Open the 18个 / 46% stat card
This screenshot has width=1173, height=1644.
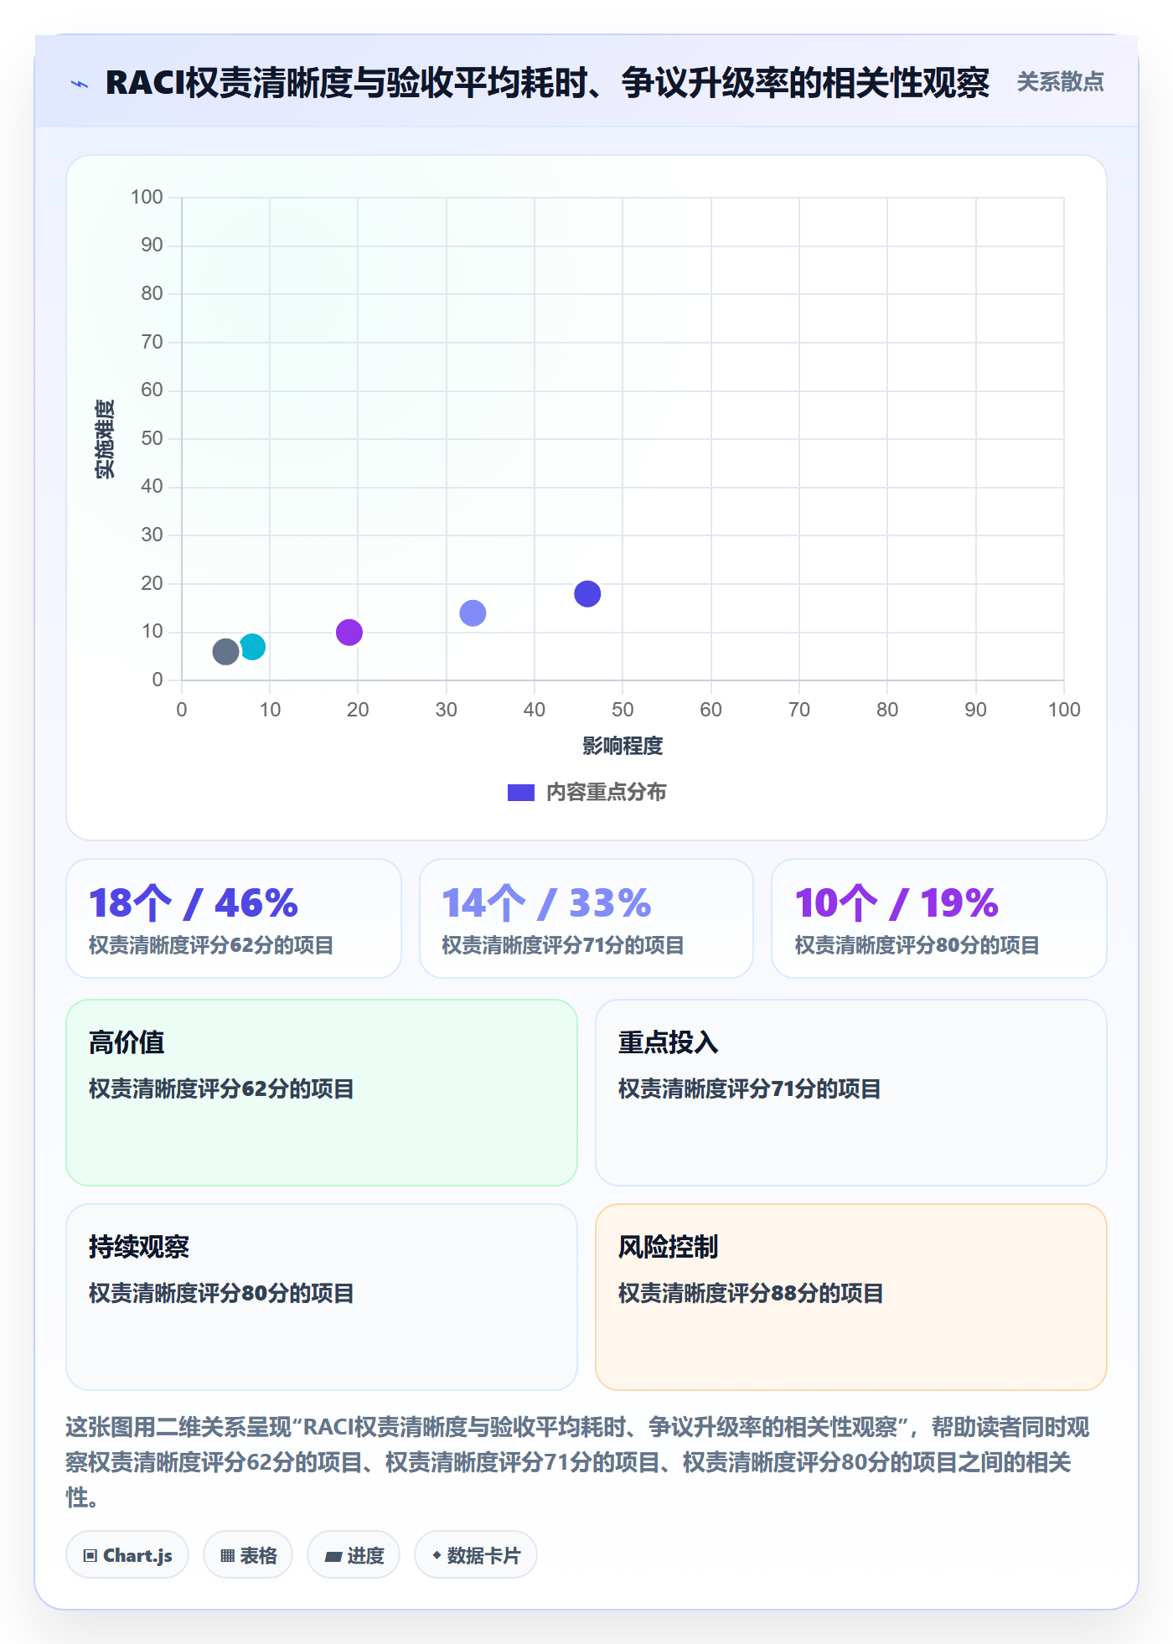pos(234,918)
